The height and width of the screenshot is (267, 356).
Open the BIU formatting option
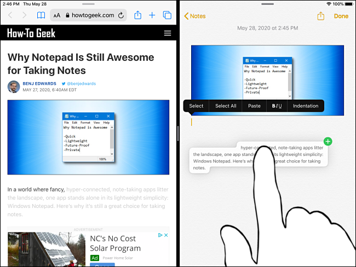[277, 106]
